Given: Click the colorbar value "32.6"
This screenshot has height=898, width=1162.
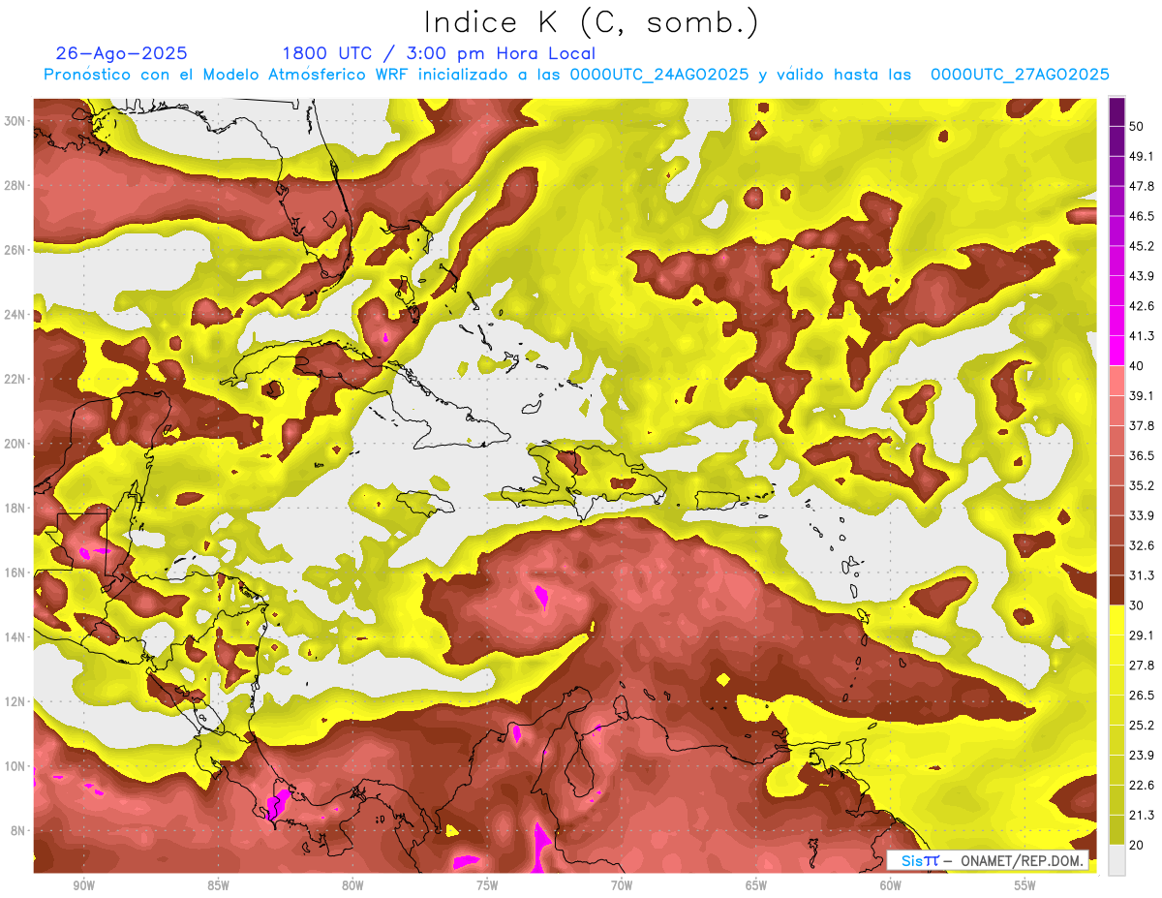Looking at the screenshot, I should (1142, 545).
